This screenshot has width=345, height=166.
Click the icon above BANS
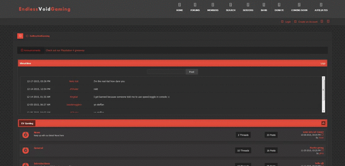[264, 5]
